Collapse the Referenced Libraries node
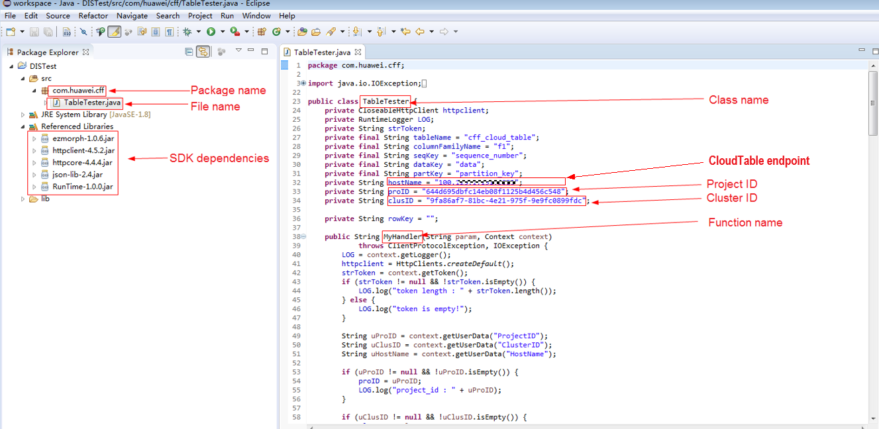The width and height of the screenshot is (879, 429). 23,126
